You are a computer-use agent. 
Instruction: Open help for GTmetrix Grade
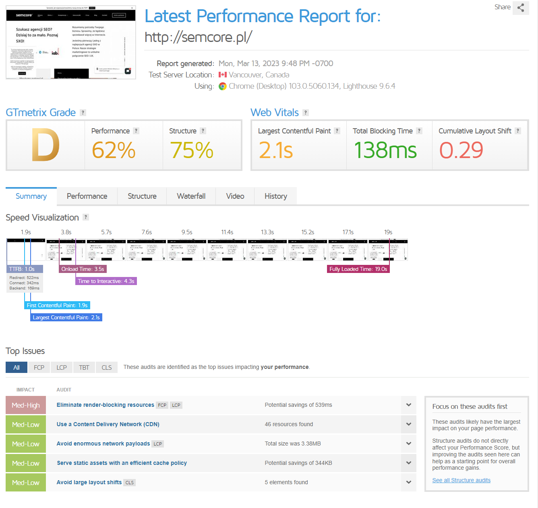pos(83,113)
